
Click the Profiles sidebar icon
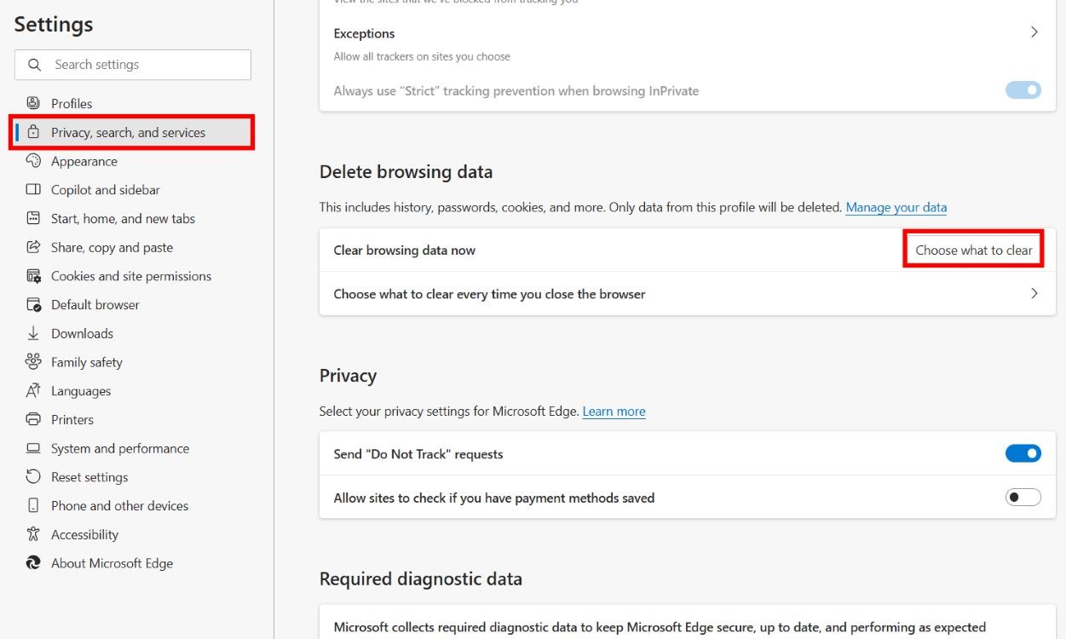[x=33, y=103]
